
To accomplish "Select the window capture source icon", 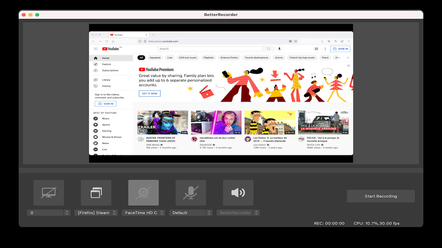I will 96,193.
